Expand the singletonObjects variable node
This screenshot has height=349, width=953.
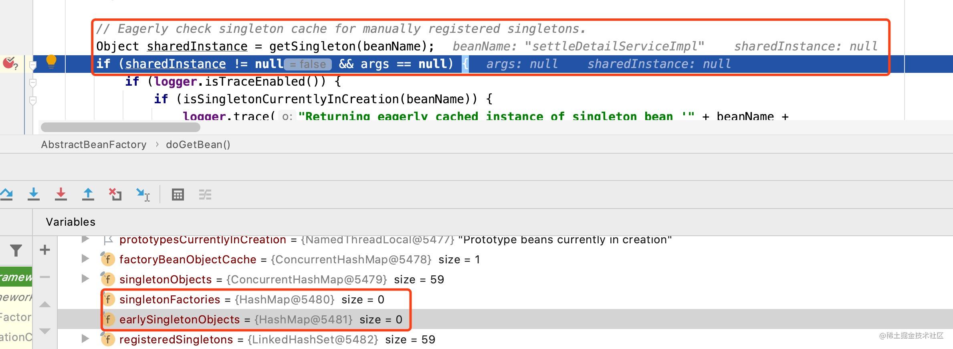click(x=85, y=279)
